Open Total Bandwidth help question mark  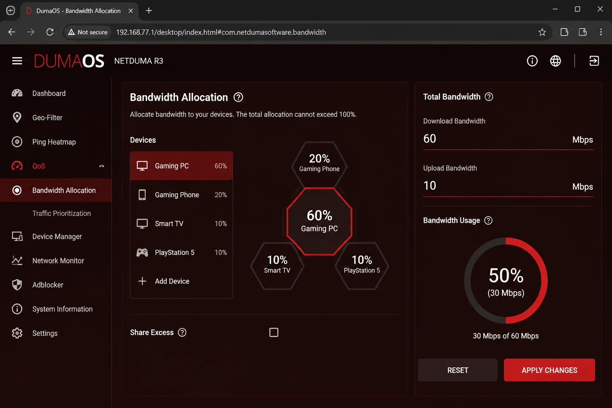click(489, 97)
